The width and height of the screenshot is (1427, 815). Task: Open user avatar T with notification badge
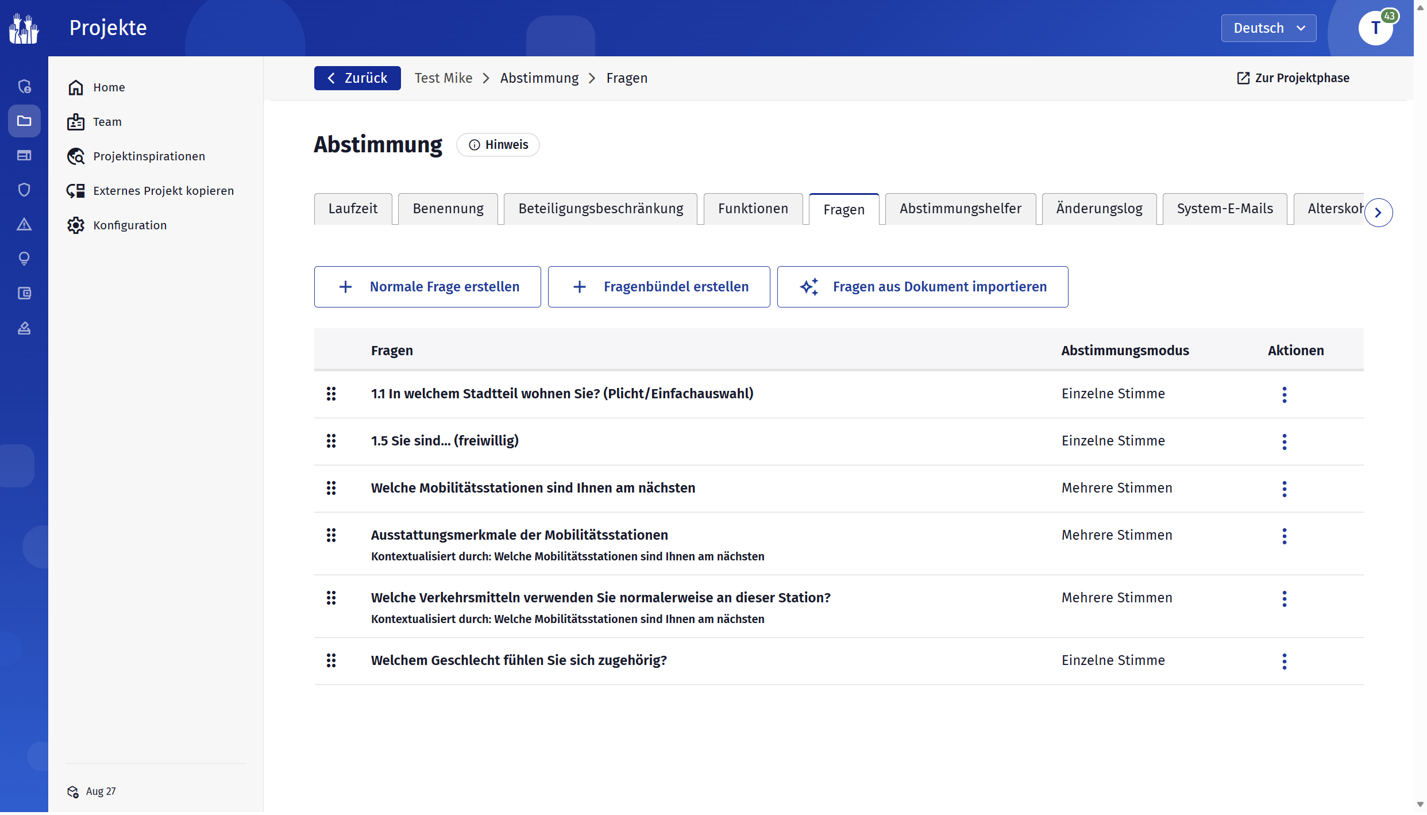coord(1376,28)
